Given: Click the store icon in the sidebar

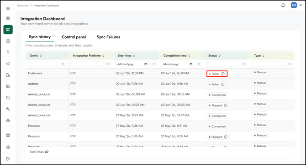Looking at the screenshot, I should [8, 135].
